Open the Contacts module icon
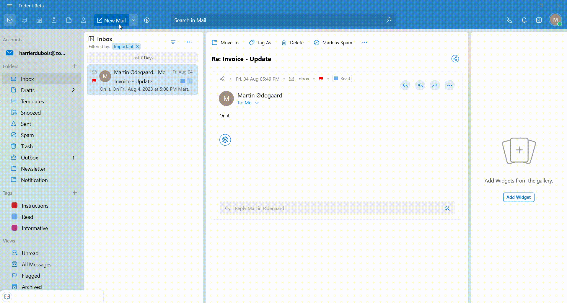The image size is (567, 303). point(84,20)
